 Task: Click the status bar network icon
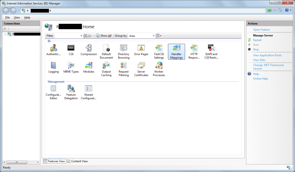coord(289,167)
